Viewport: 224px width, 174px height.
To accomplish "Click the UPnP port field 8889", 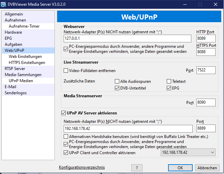I will click(x=206, y=128).
